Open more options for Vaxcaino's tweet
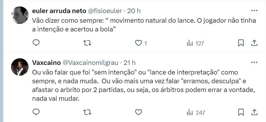The width and height of the screenshot is (266, 122). [x=254, y=63]
